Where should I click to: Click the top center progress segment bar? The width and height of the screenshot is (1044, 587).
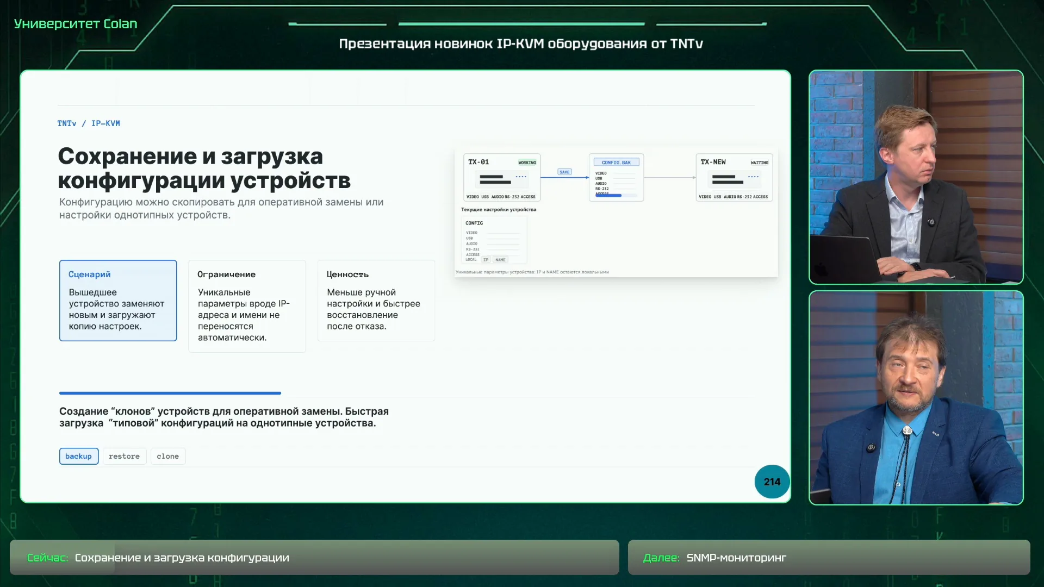(521, 24)
